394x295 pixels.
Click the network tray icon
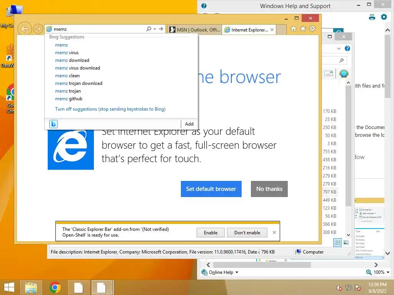point(349,288)
